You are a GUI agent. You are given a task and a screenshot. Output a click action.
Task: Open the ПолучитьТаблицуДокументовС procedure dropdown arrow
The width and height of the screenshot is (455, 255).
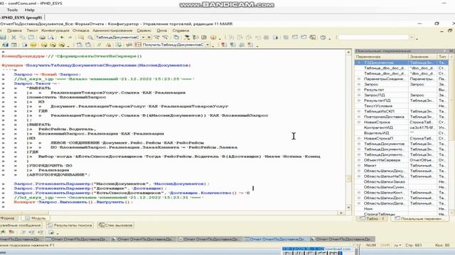pyautogui.click(x=208, y=45)
